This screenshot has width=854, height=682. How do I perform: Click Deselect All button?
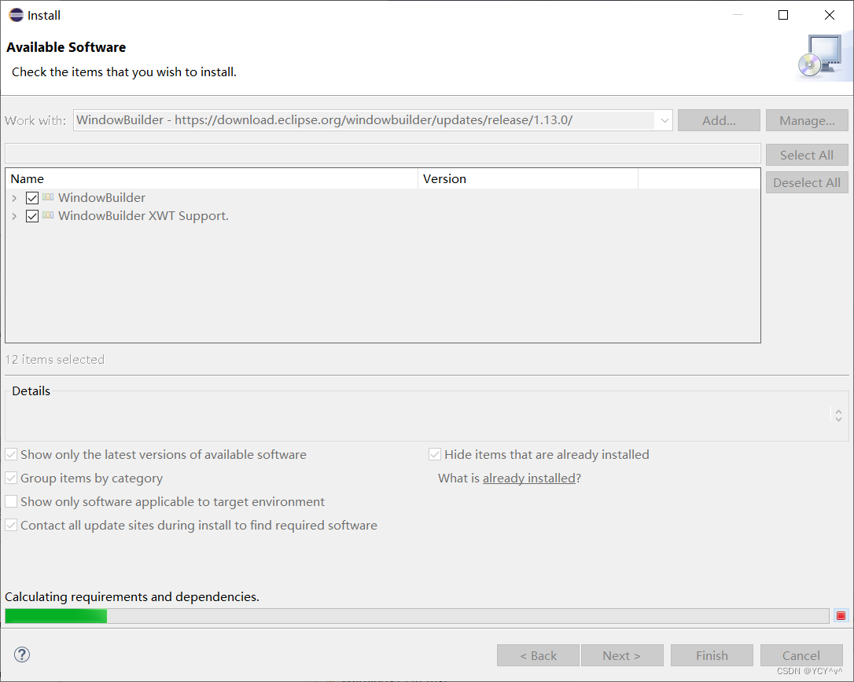click(x=807, y=182)
